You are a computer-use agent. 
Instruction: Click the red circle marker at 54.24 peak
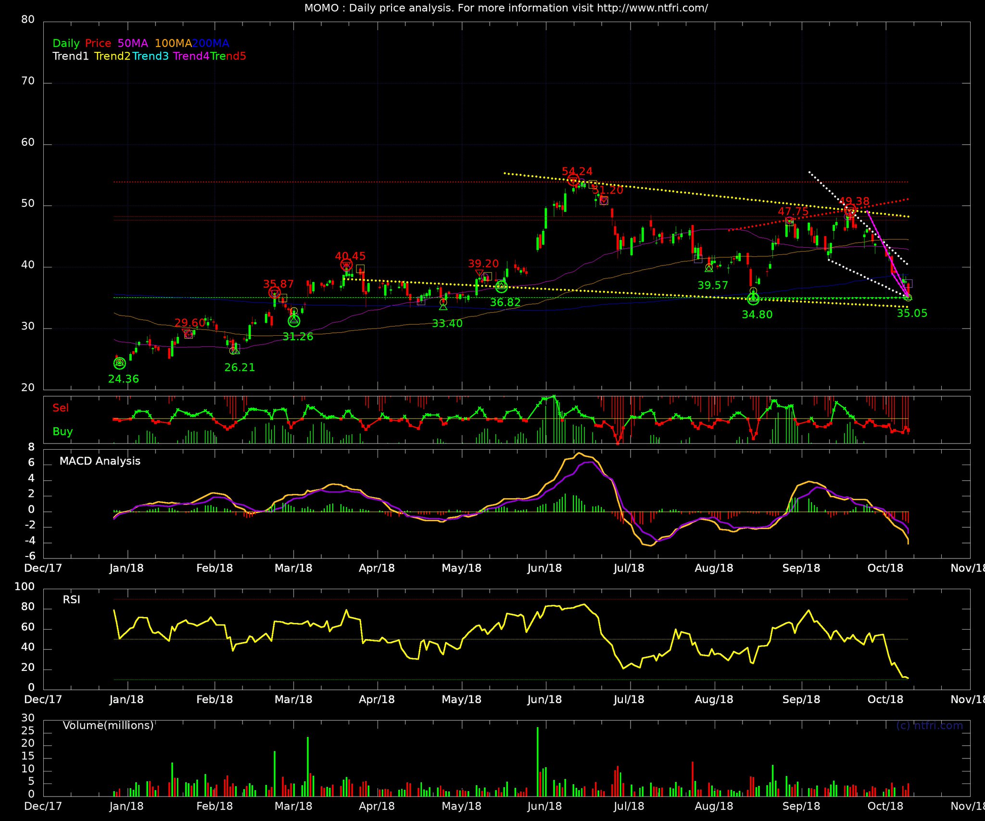tap(573, 180)
